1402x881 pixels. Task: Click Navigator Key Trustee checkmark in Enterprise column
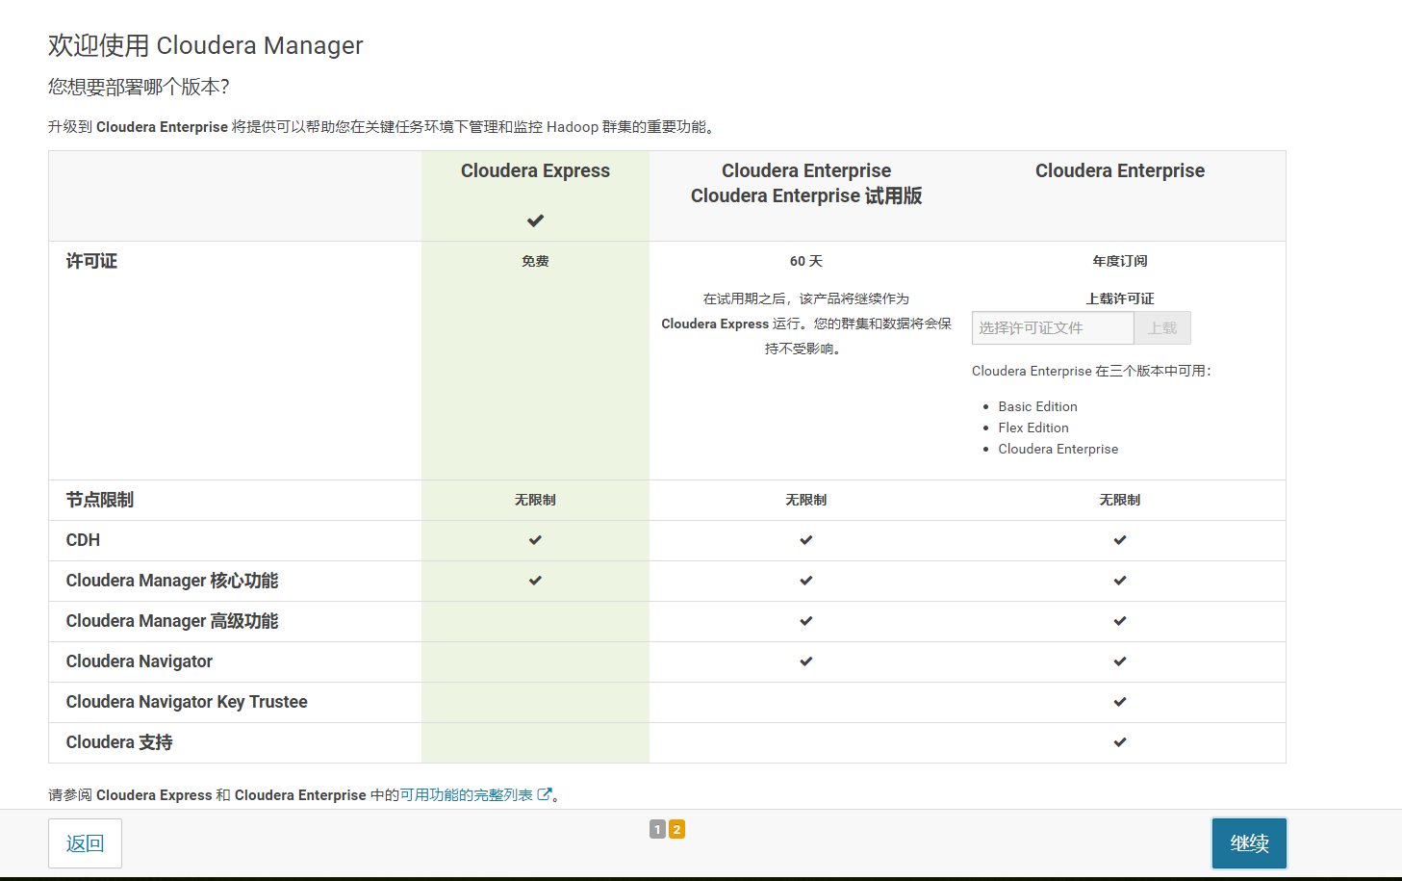coord(1120,702)
